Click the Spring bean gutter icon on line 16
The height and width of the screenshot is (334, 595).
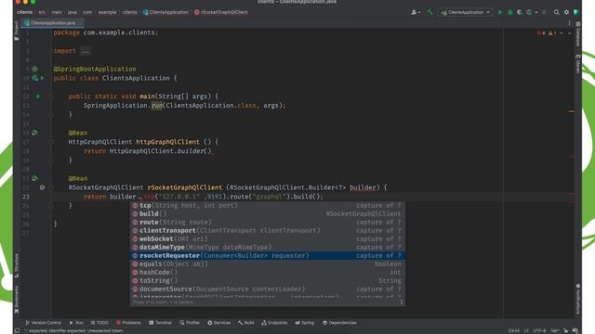pyautogui.click(x=35, y=133)
